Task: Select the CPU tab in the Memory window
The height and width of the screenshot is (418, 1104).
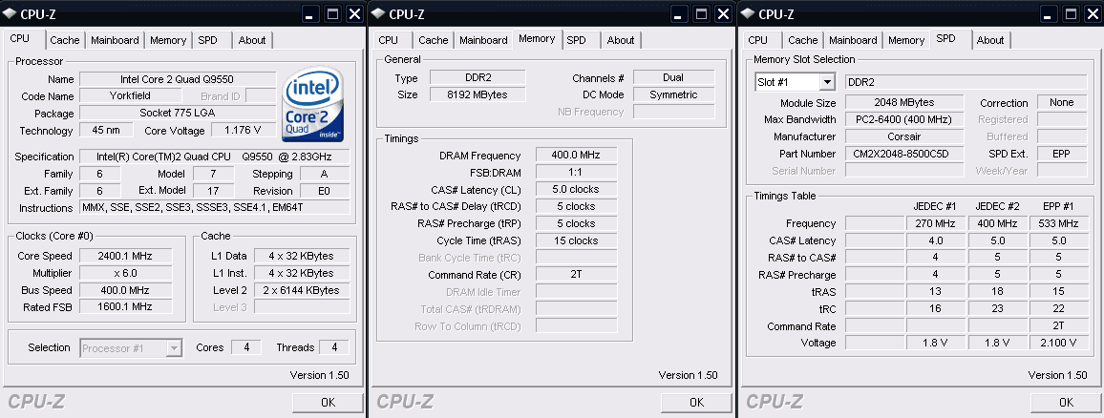Action: [x=388, y=40]
